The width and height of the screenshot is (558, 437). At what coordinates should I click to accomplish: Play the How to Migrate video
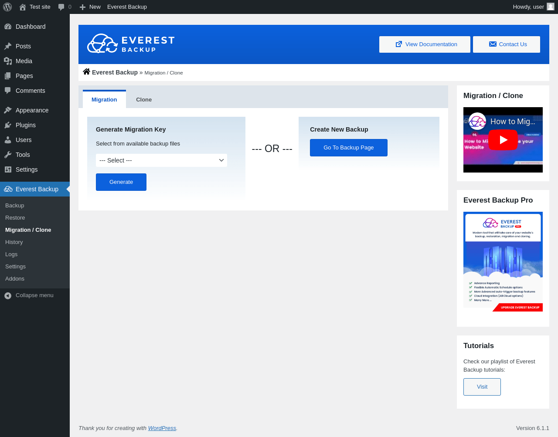[503, 140]
